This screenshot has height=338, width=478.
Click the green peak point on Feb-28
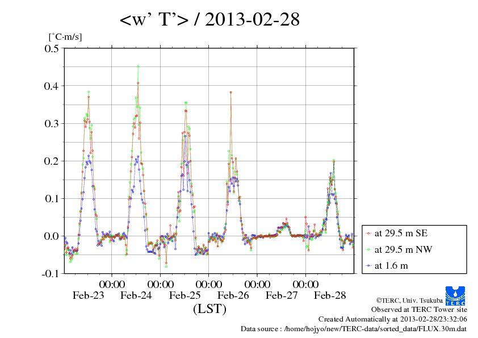(334, 160)
